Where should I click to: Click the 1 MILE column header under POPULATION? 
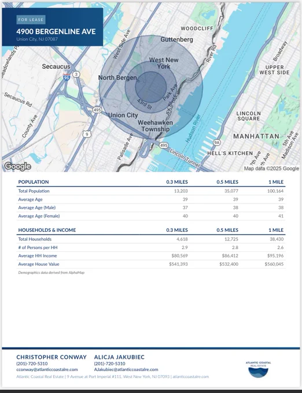pyautogui.click(x=276, y=182)
